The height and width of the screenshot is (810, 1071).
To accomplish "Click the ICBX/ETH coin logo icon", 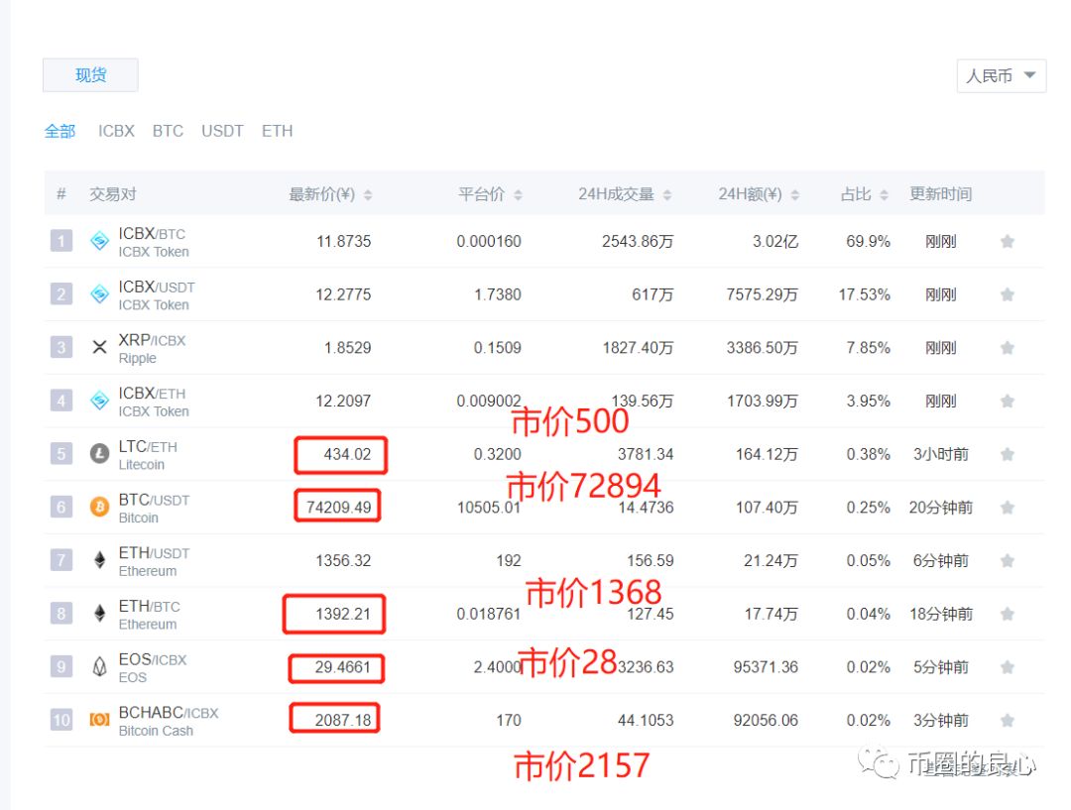I will (100, 401).
